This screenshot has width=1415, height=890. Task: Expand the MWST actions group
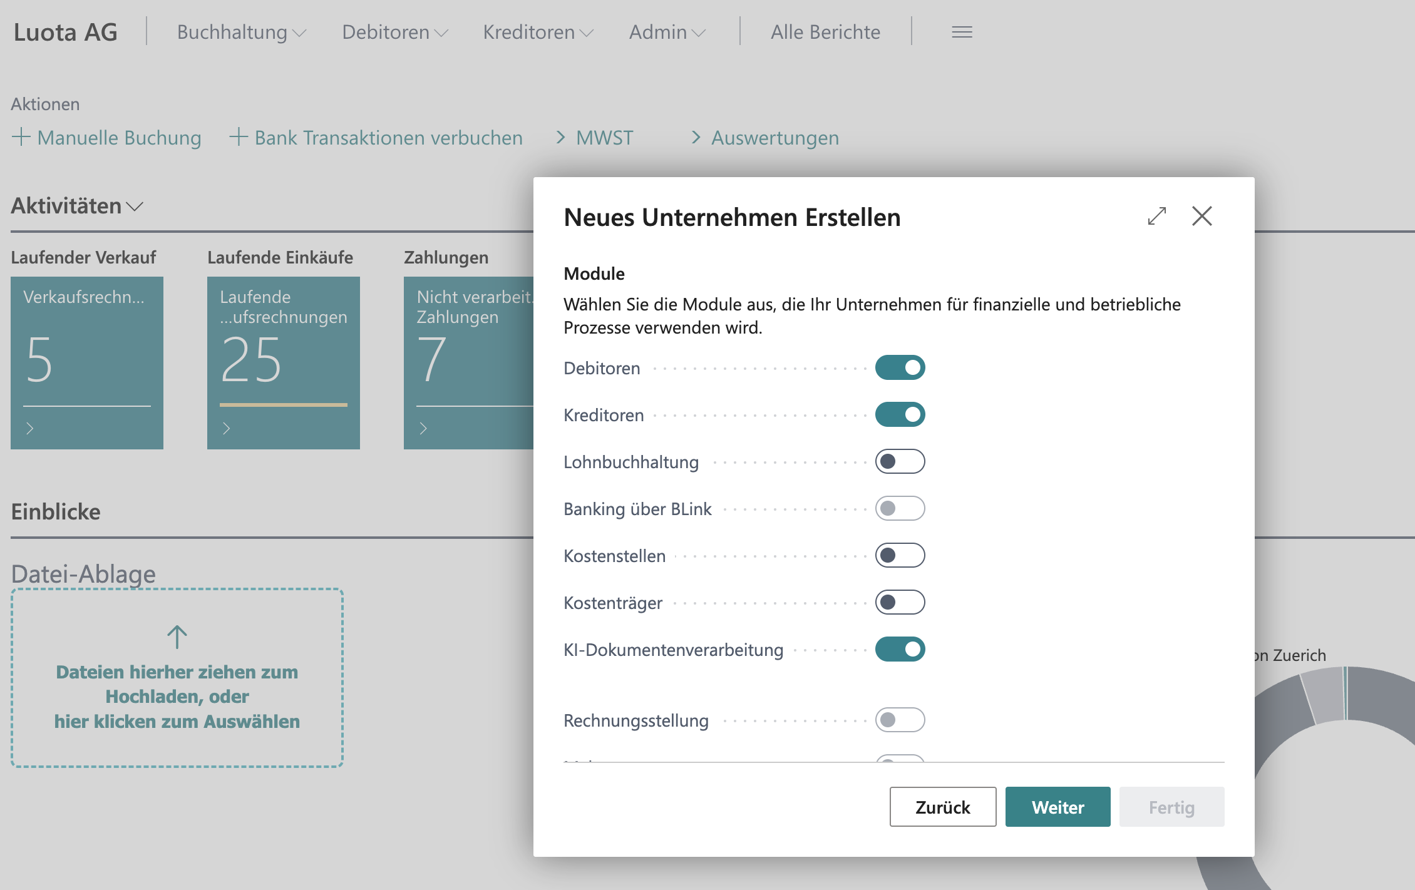point(595,138)
